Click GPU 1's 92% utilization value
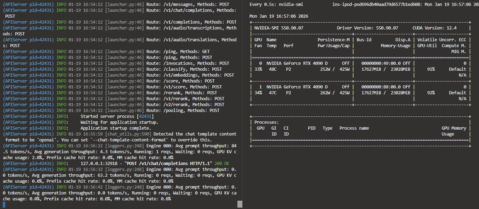 (431, 93)
